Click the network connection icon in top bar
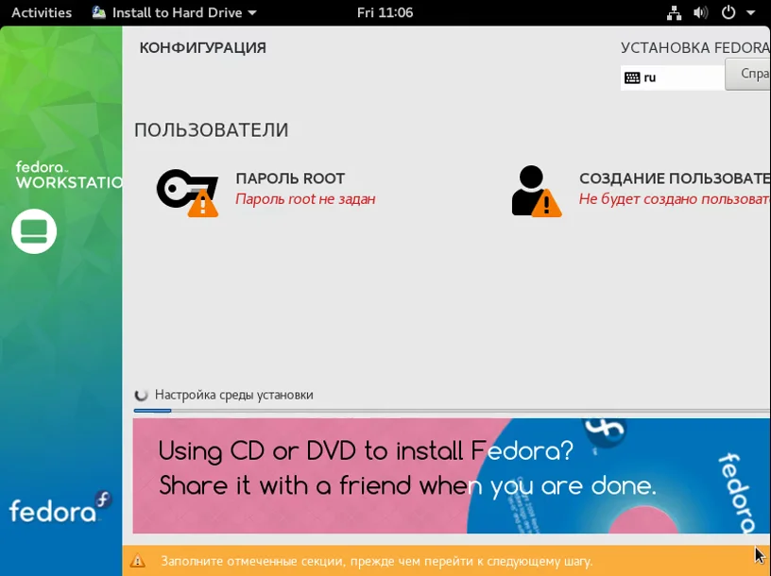The width and height of the screenshot is (771, 576). pyautogui.click(x=674, y=13)
